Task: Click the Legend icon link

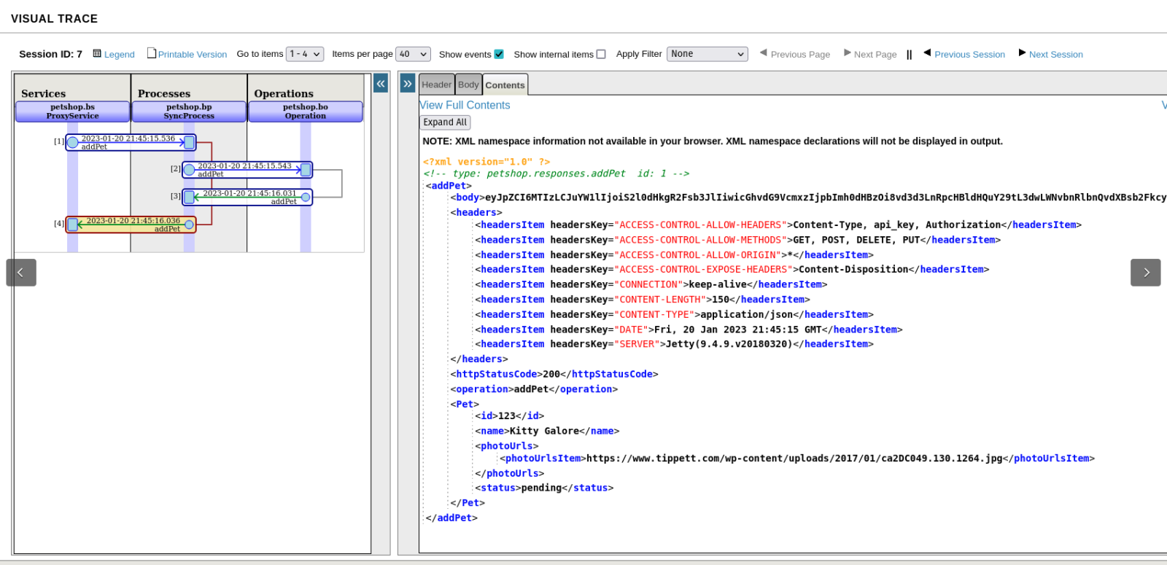Action: click(97, 54)
